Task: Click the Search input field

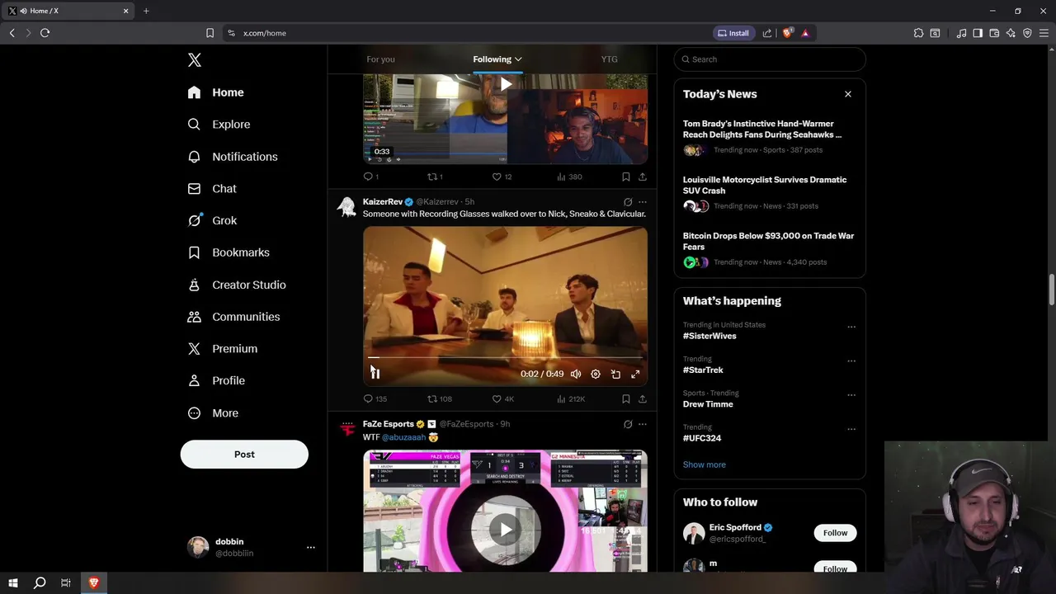Action: point(770,59)
